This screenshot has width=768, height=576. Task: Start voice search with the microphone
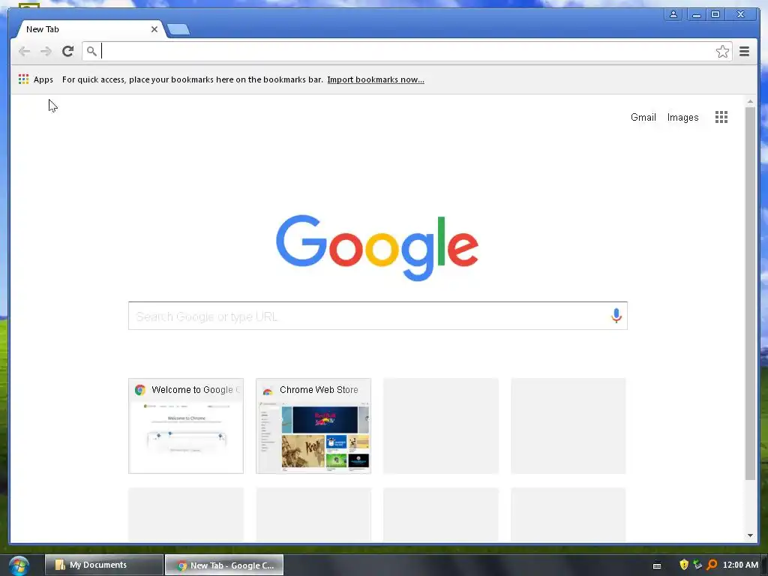pos(616,316)
